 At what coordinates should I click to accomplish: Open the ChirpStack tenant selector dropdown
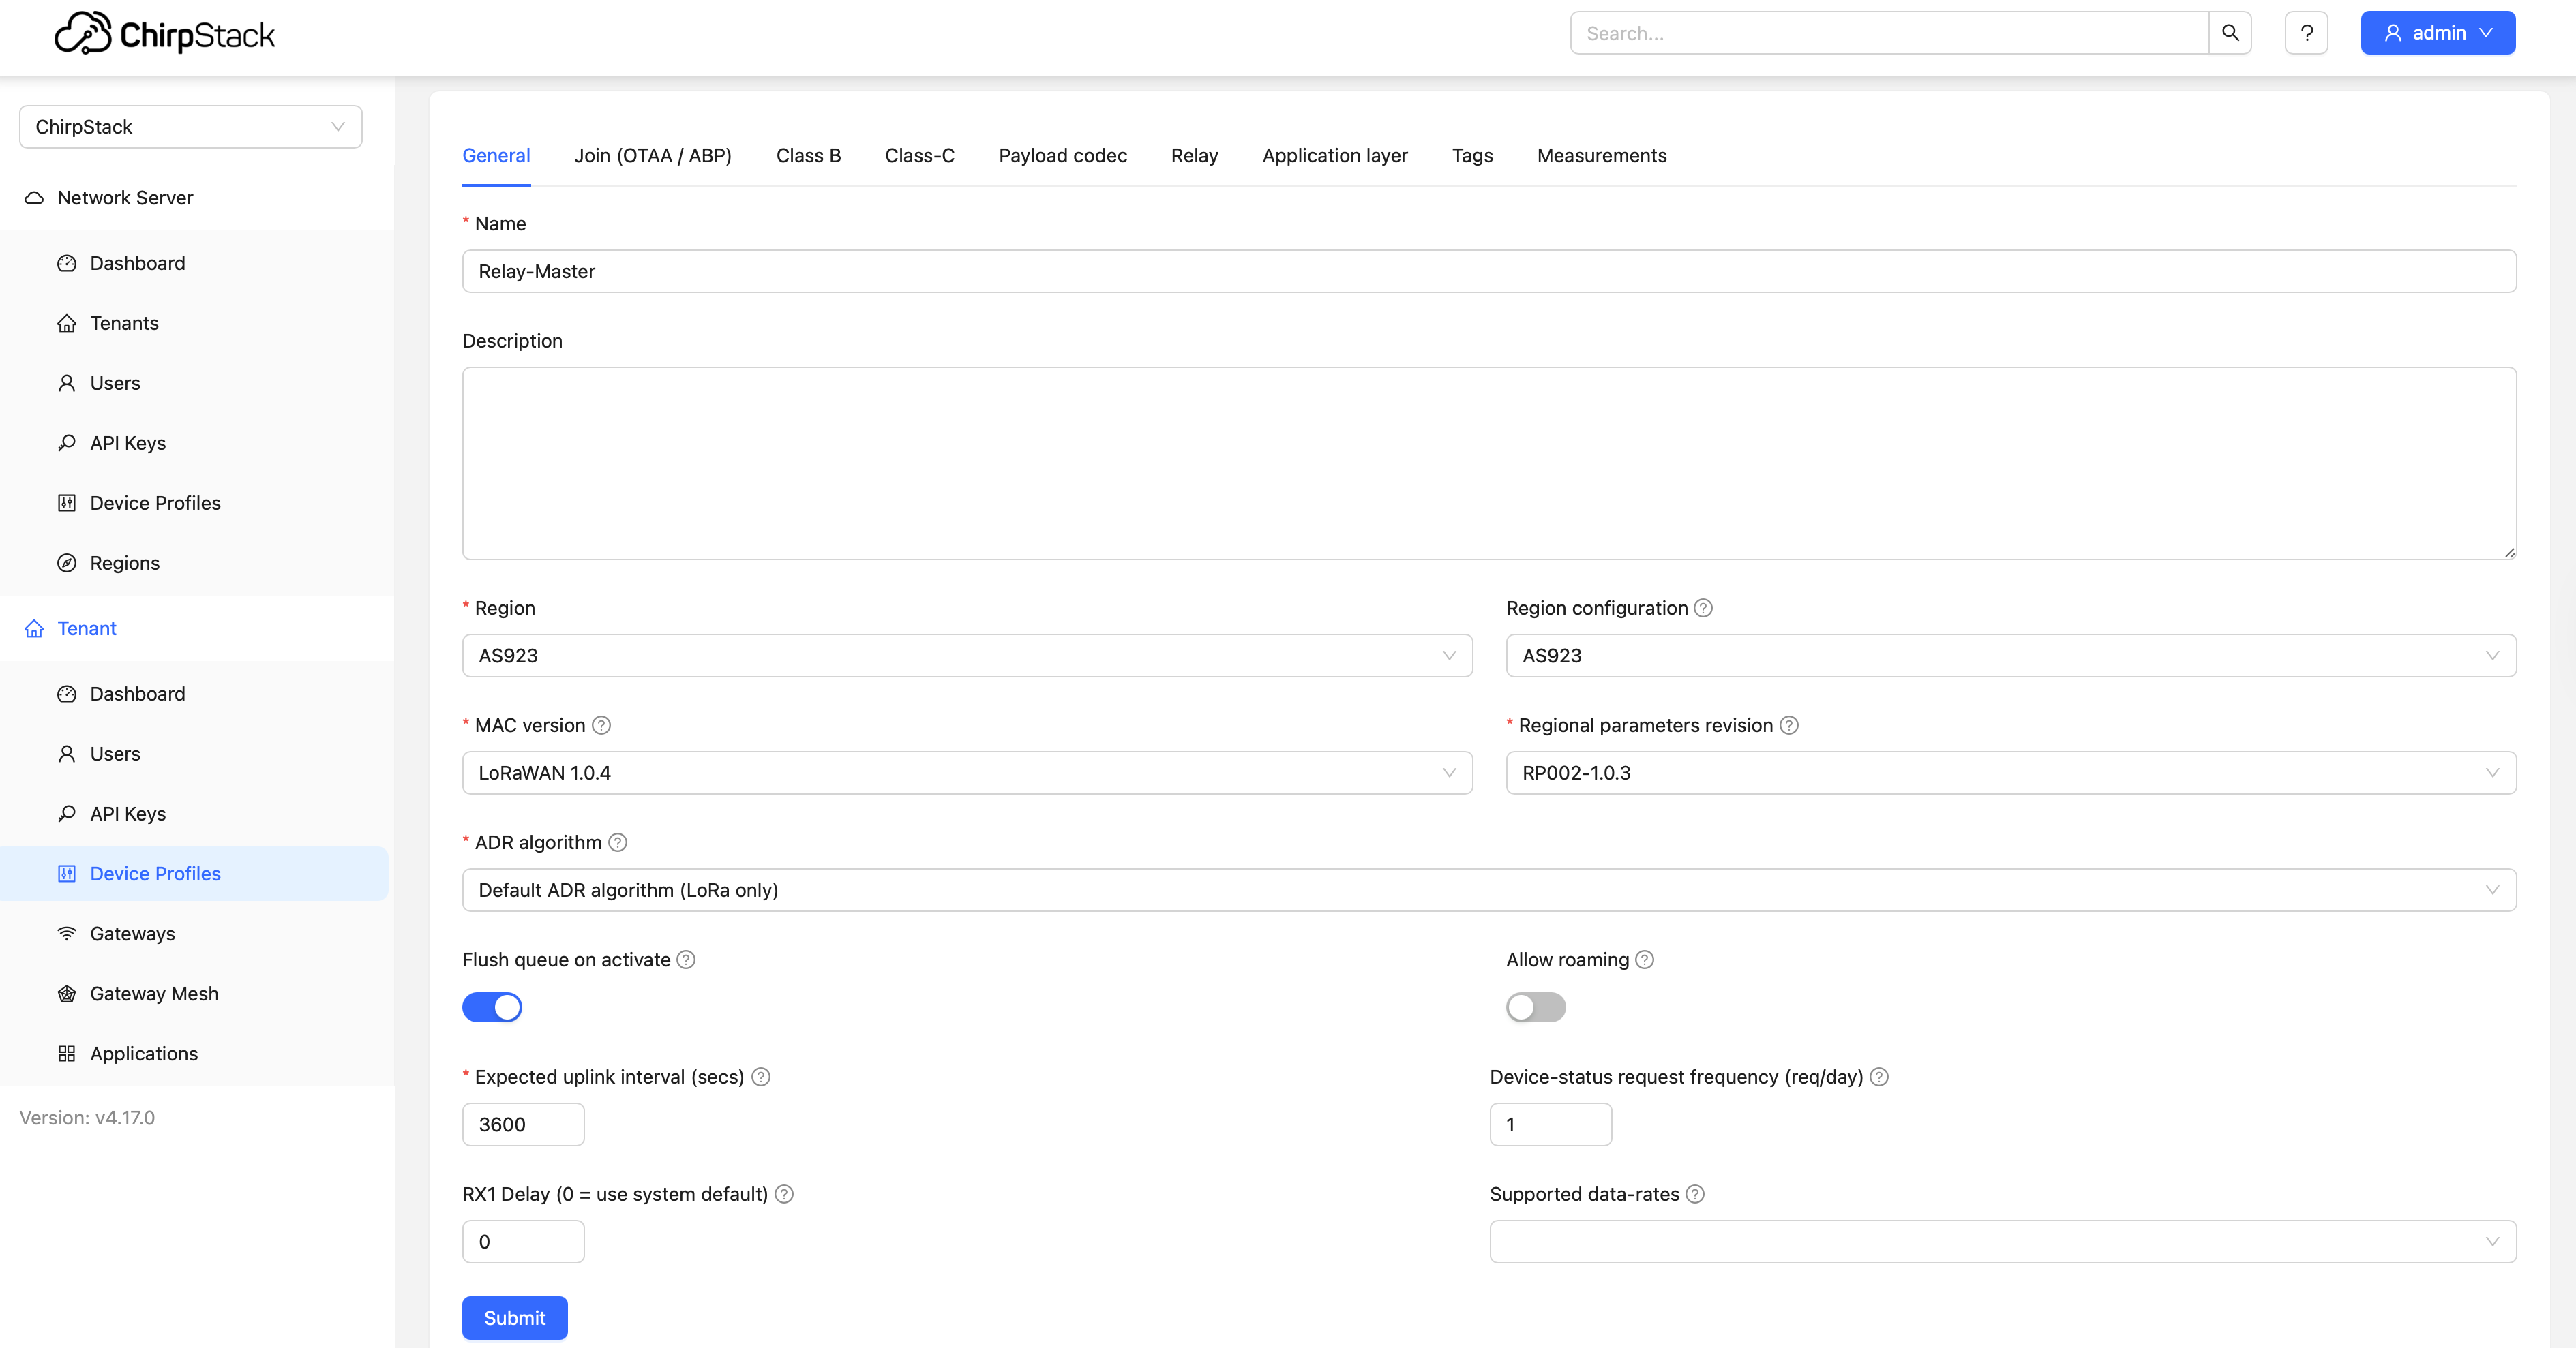click(x=190, y=127)
